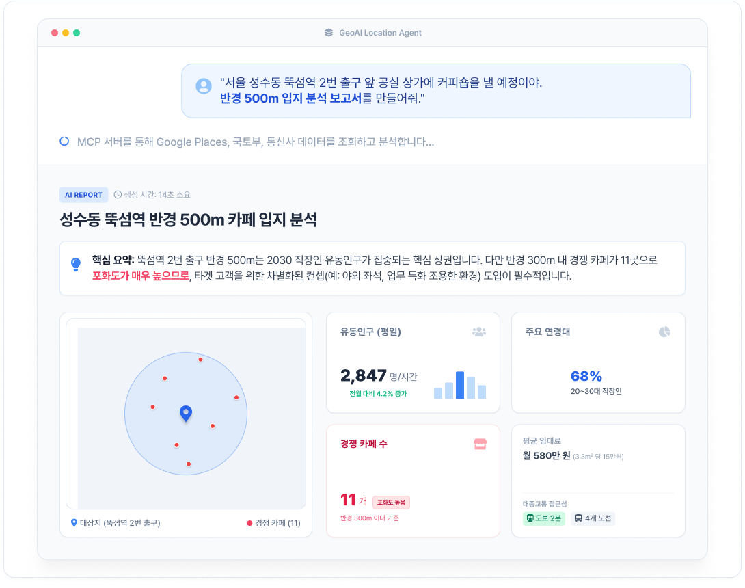Click the yellow minimize window button
The width and height of the screenshot is (745, 588).
pyautogui.click(x=66, y=33)
